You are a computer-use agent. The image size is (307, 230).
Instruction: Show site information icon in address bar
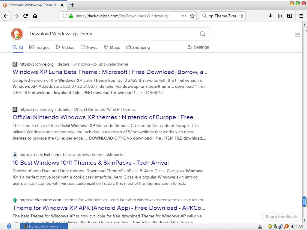pos(65,16)
